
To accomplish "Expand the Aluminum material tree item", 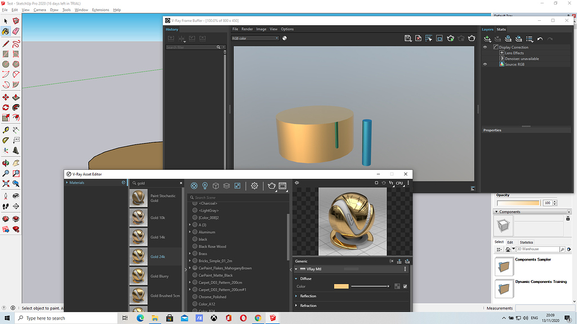I will coord(190,232).
